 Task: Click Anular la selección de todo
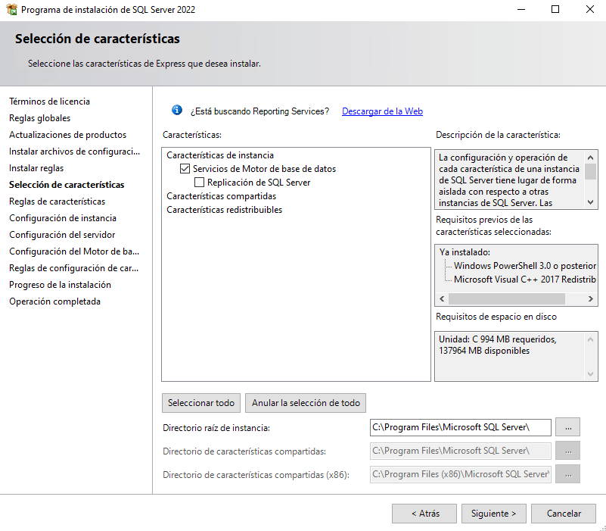[x=306, y=403]
